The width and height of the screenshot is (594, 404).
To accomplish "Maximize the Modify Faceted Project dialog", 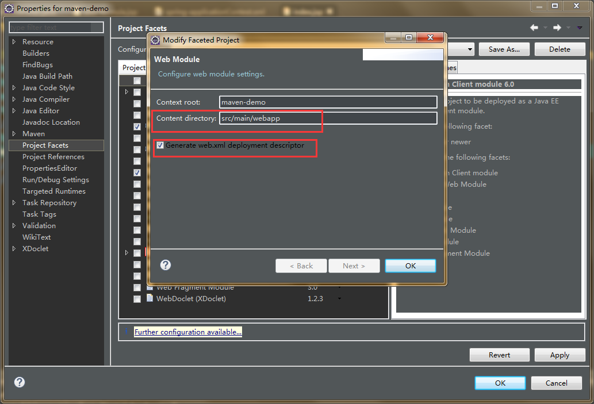I will coord(409,37).
